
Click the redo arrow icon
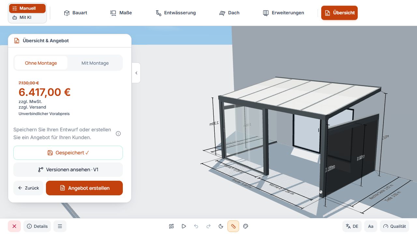(208, 226)
